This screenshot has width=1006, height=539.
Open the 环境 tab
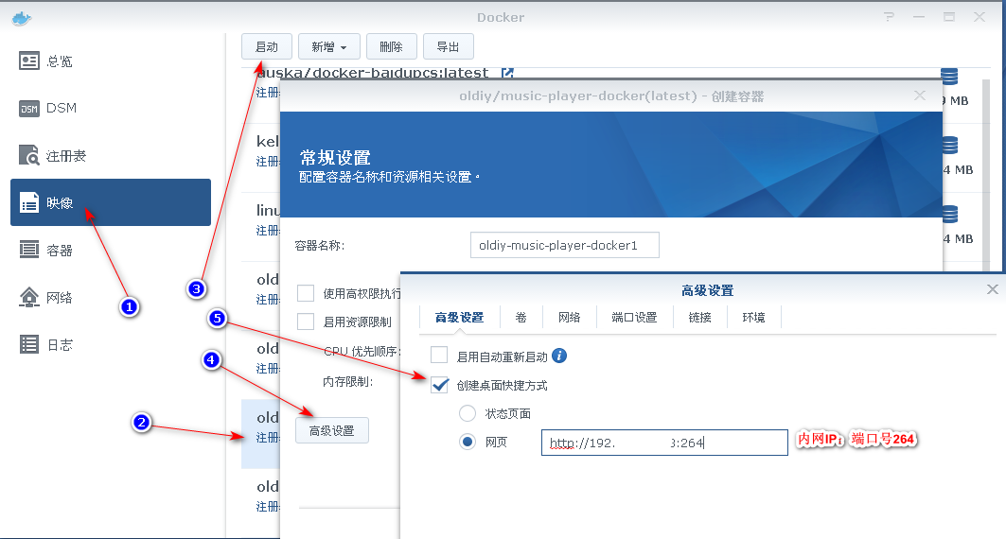(x=753, y=317)
